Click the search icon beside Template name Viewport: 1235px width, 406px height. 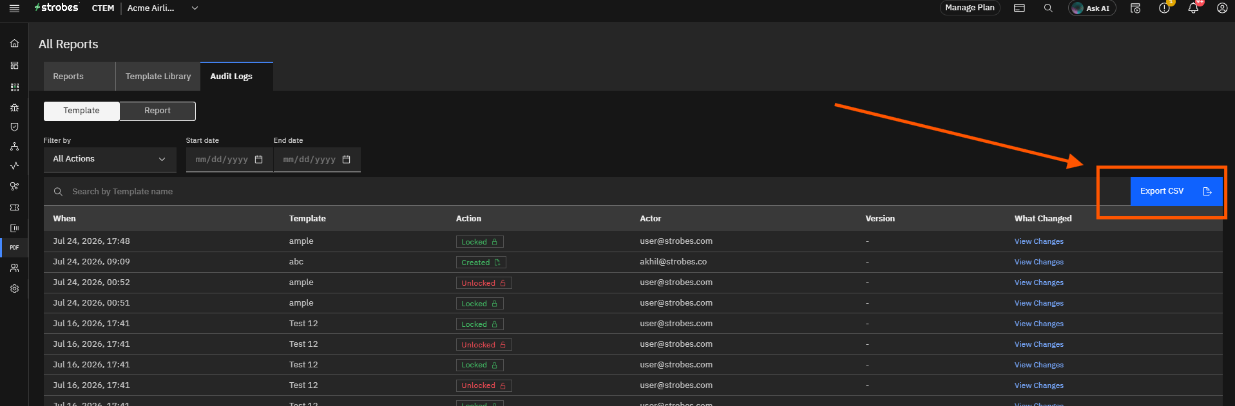[58, 192]
